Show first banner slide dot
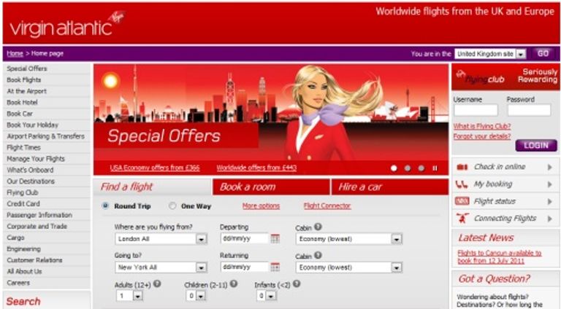 [x=394, y=168]
